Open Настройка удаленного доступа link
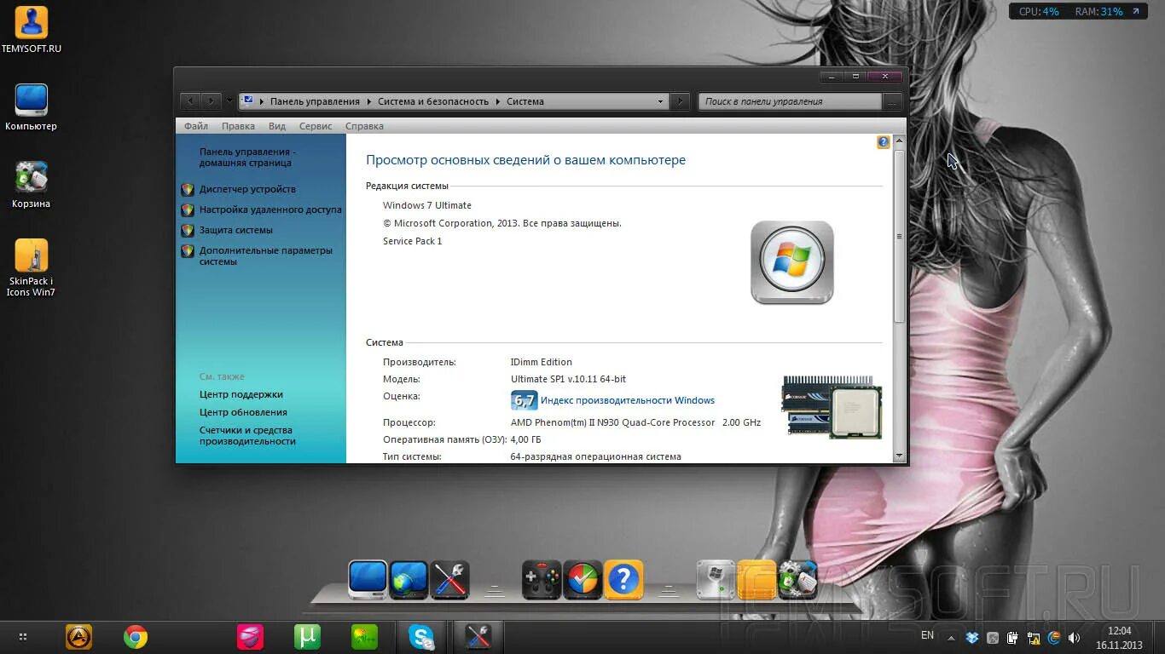Viewport: 1165px width, 654px height. (x=270, y=209)
